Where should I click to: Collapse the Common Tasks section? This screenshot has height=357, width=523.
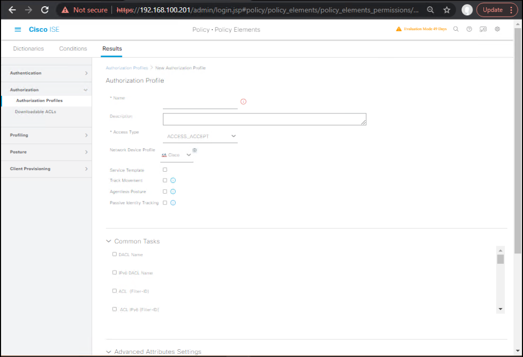click(108, 241)
